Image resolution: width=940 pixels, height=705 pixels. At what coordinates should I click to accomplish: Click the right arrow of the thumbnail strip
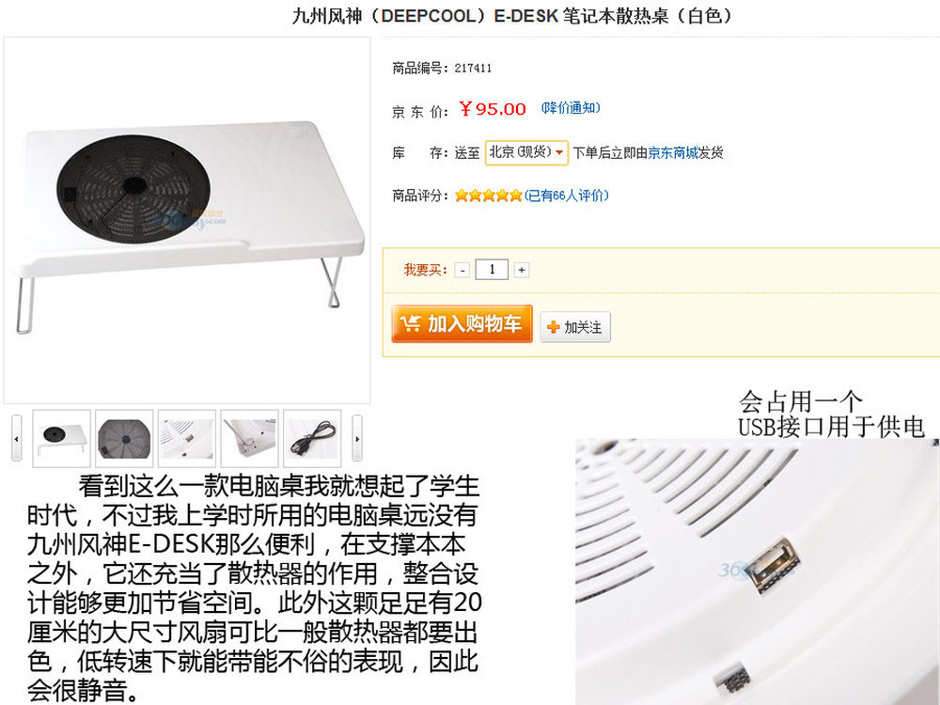(357, 438)
